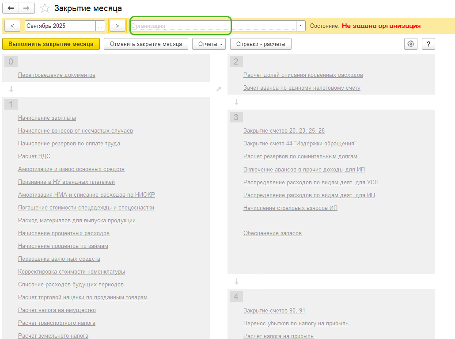Open Закрытие счетов 20, 23, 25, 26 link
Screen dimensions: 455x339
point(284,131)
